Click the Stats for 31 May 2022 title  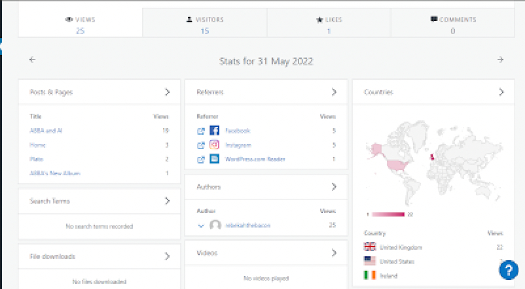(266, 61)
